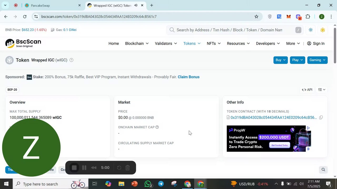Expand the Developers menu
The width and height of the screenshot is (337, 189).
pyautogui.click(x=268, y=44)
